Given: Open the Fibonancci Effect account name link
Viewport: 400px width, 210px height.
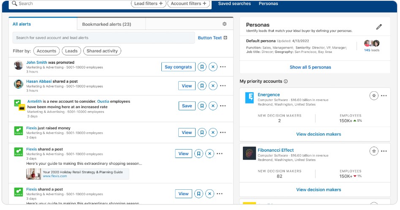Looking at the screenshot, I should coord(275,150).
